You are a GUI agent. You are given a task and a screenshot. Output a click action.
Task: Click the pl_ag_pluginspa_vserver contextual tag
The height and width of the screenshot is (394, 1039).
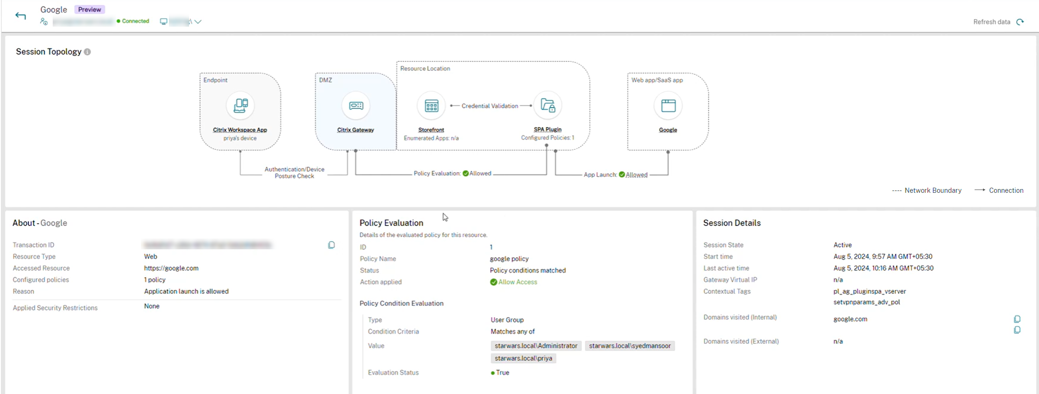point(870,291)
